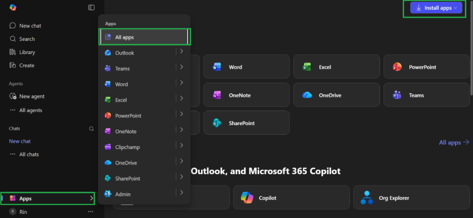Expand the Excel submenu chevron
473x218 pixels.
pos(181,98)
